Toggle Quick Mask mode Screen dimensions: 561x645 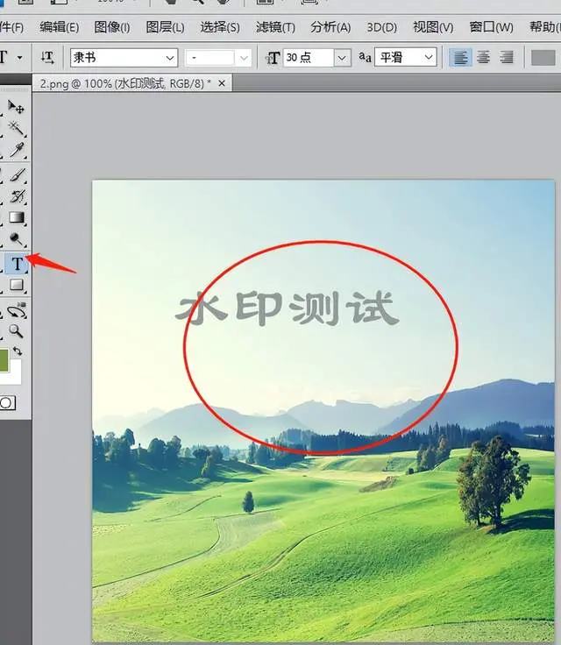7,403
